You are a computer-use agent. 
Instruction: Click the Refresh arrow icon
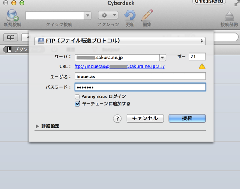point(130,15)
